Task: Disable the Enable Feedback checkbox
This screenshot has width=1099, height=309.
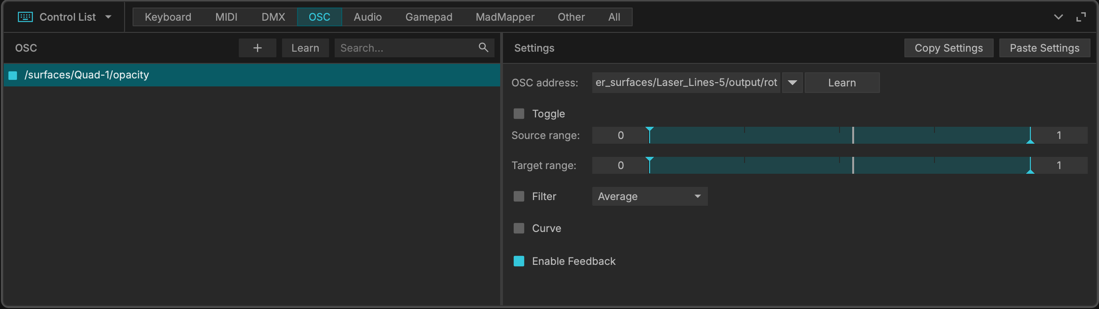Action: [x=519, y=261]
